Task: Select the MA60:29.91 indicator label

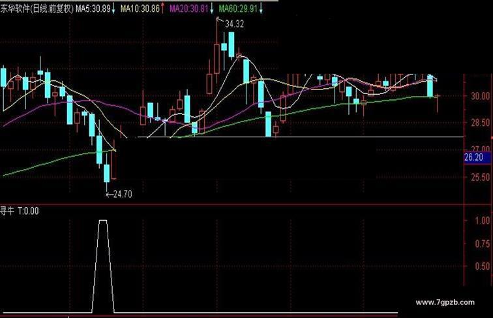Action: tap(238, 8)
